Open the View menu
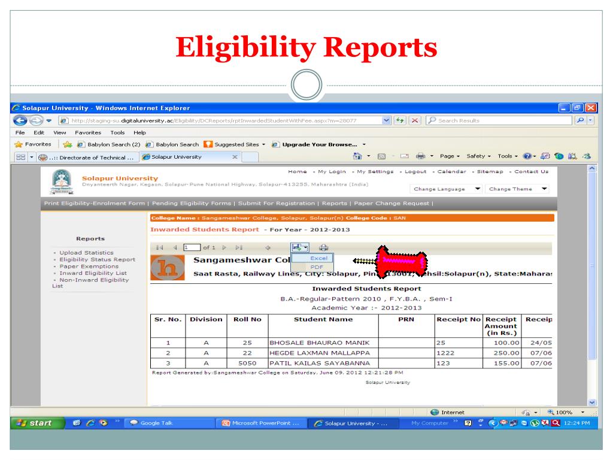Viewport: 613px width, 460px height. tap(59, 132)
